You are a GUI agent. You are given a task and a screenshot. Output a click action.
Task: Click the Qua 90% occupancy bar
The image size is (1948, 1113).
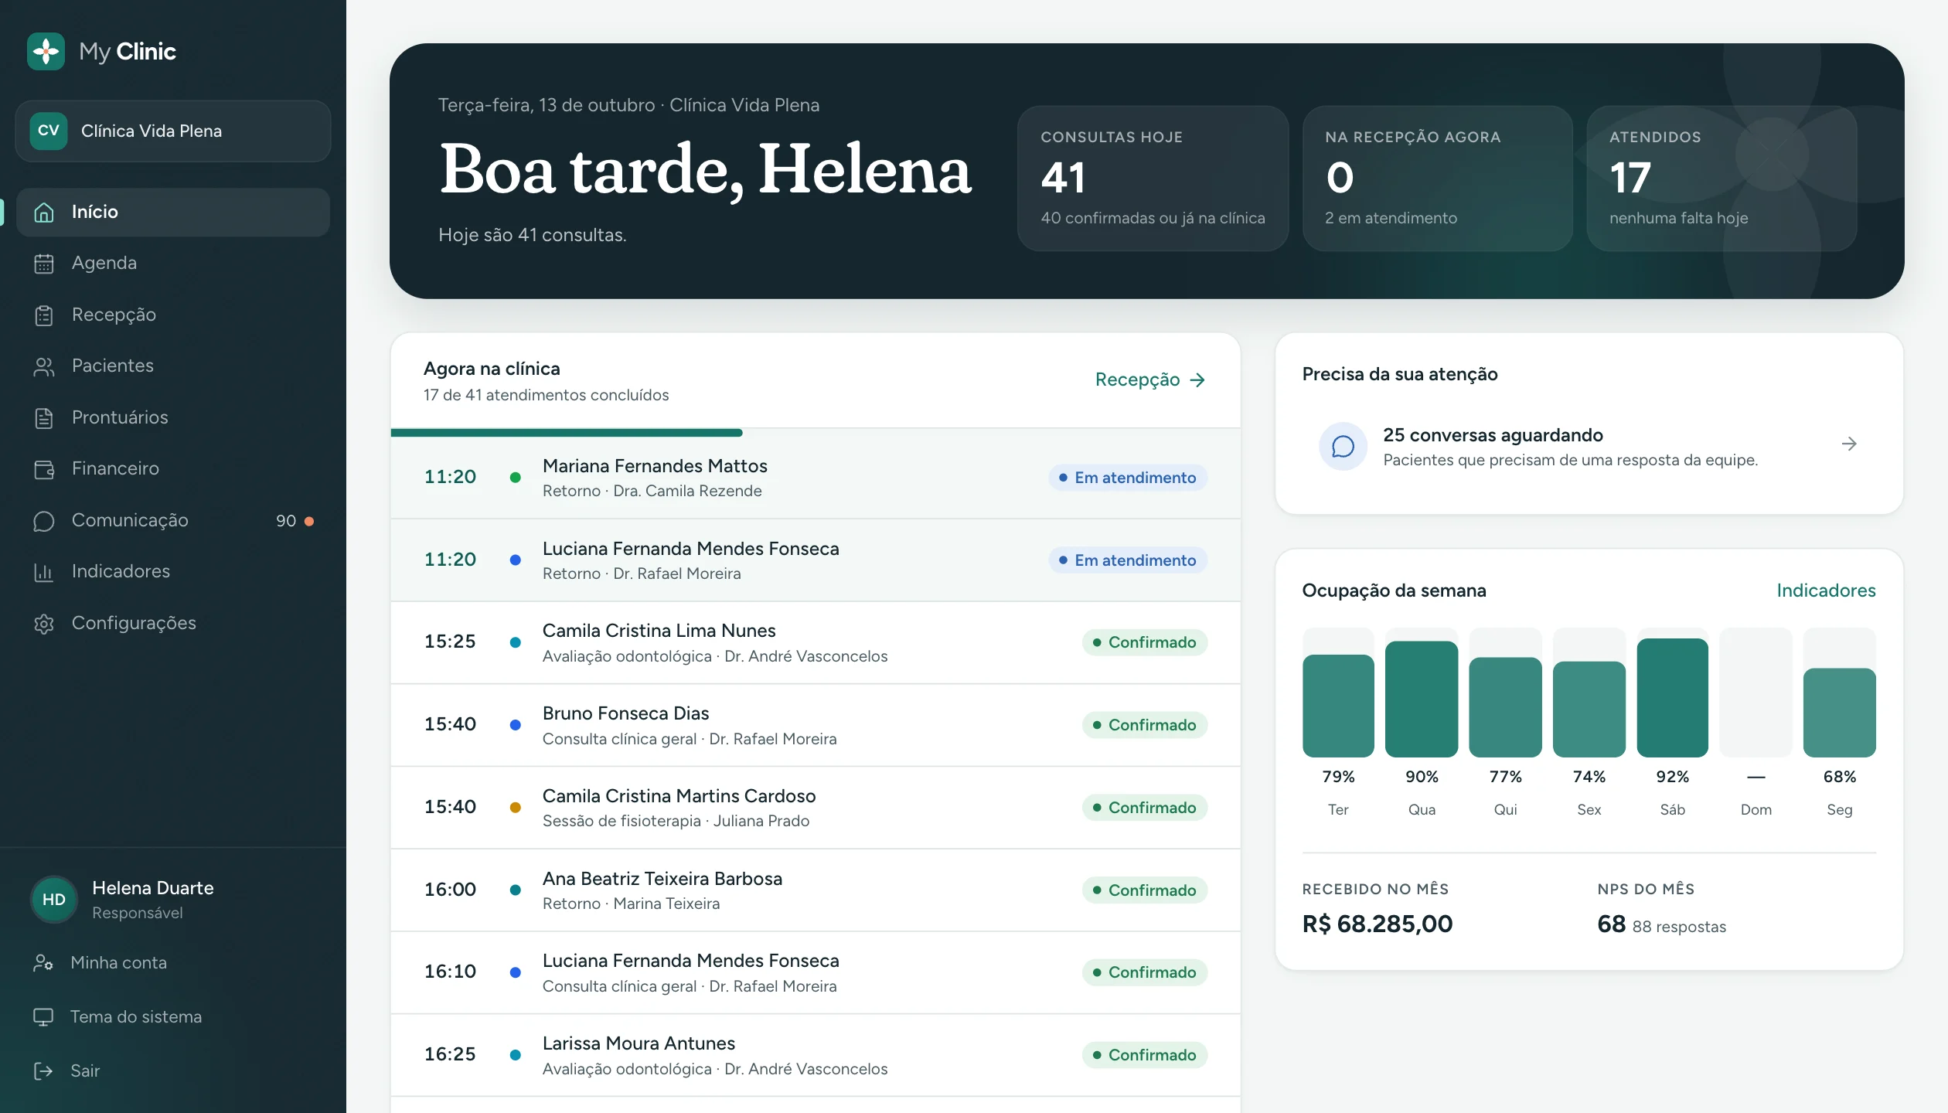point(1422,699)
